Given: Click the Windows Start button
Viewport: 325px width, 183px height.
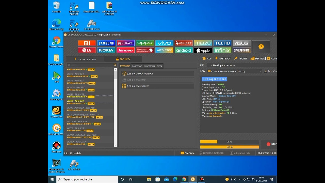Looking at the screenshot, I should coord(52,179).
